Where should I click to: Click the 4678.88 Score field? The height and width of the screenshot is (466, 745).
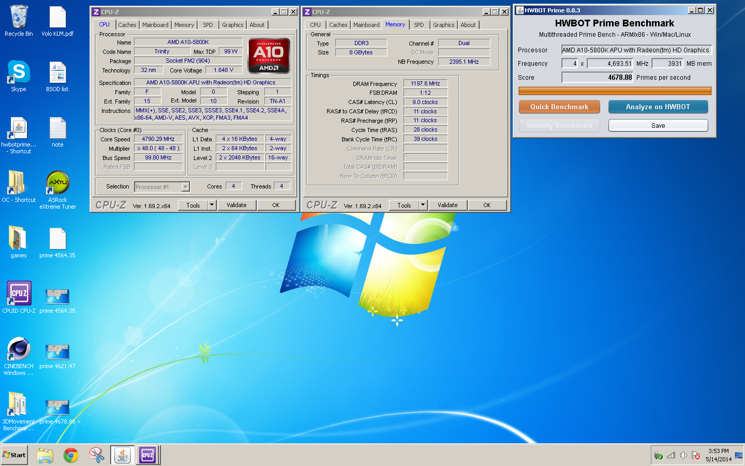click(598, 77)
